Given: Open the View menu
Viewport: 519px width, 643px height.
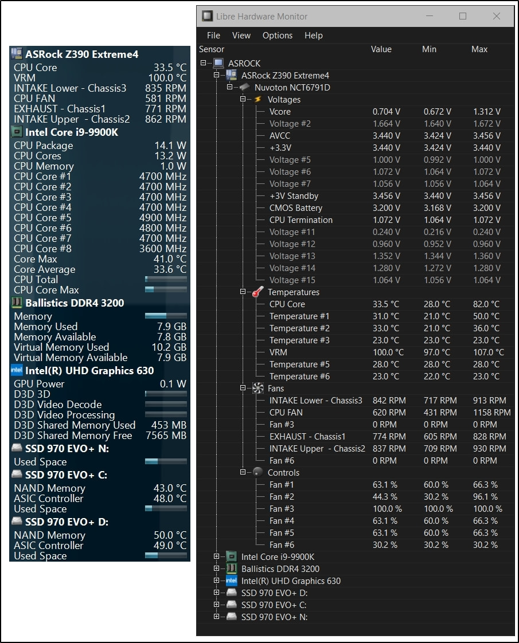Looking at the screenshot, I should click(241, 36).
